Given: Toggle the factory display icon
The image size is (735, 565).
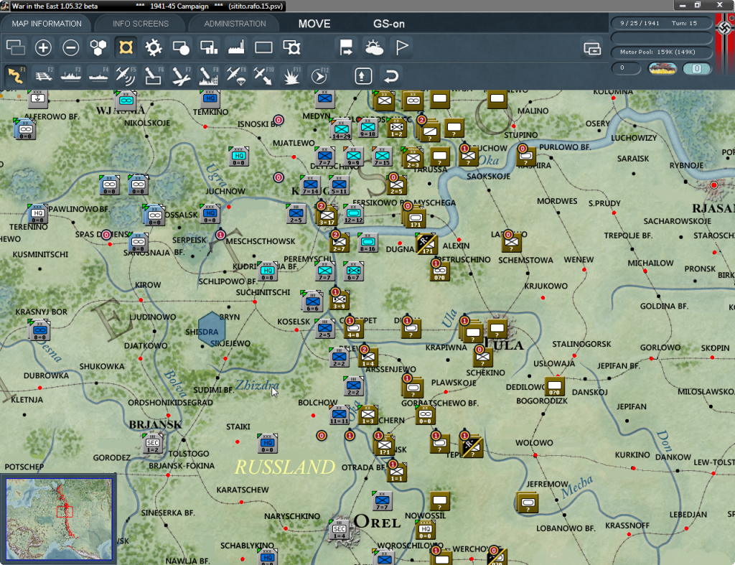Looking at the screenshot, I should (235, 47).
